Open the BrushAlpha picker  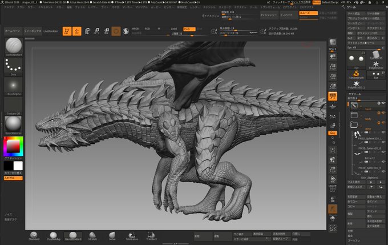[13, 86]
